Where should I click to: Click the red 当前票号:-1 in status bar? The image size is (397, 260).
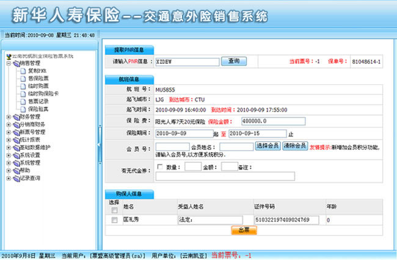[231, 256]
